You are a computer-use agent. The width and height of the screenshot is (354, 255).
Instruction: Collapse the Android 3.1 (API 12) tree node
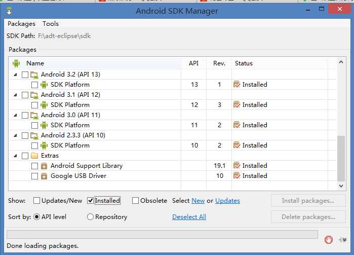[x=15, y=95]
